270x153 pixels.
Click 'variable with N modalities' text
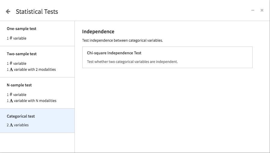coord(35,101)
